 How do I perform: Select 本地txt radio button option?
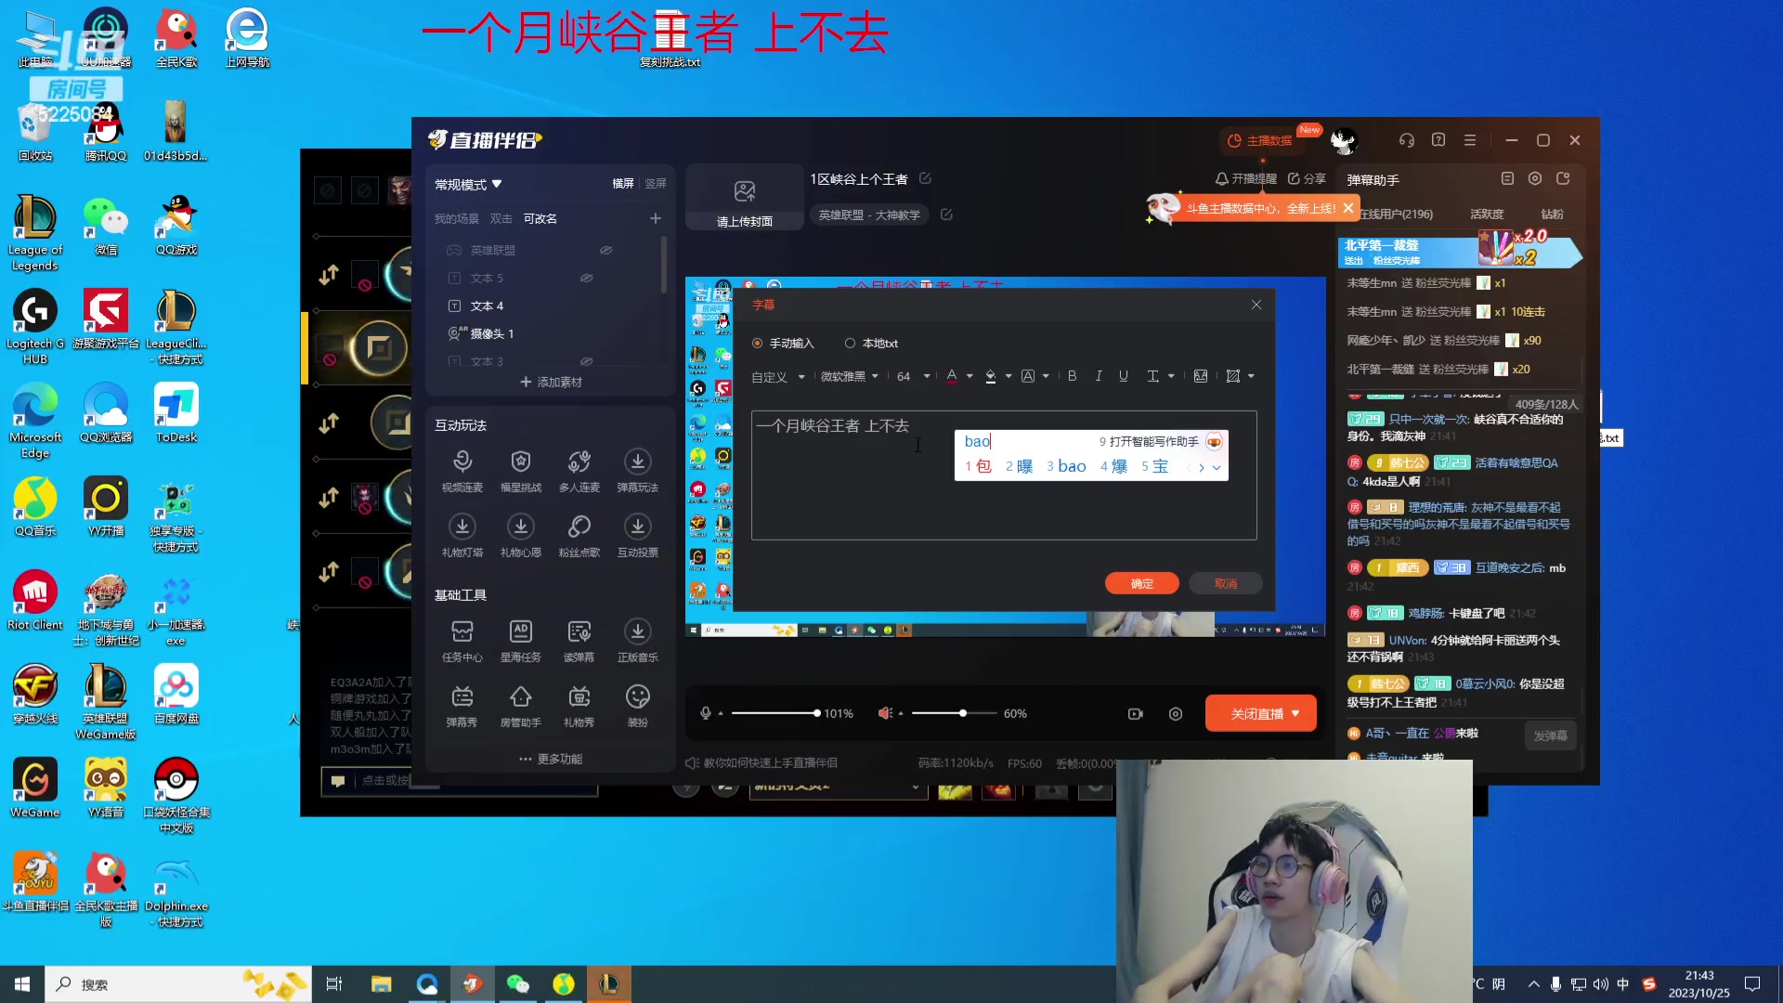(849, 343)
